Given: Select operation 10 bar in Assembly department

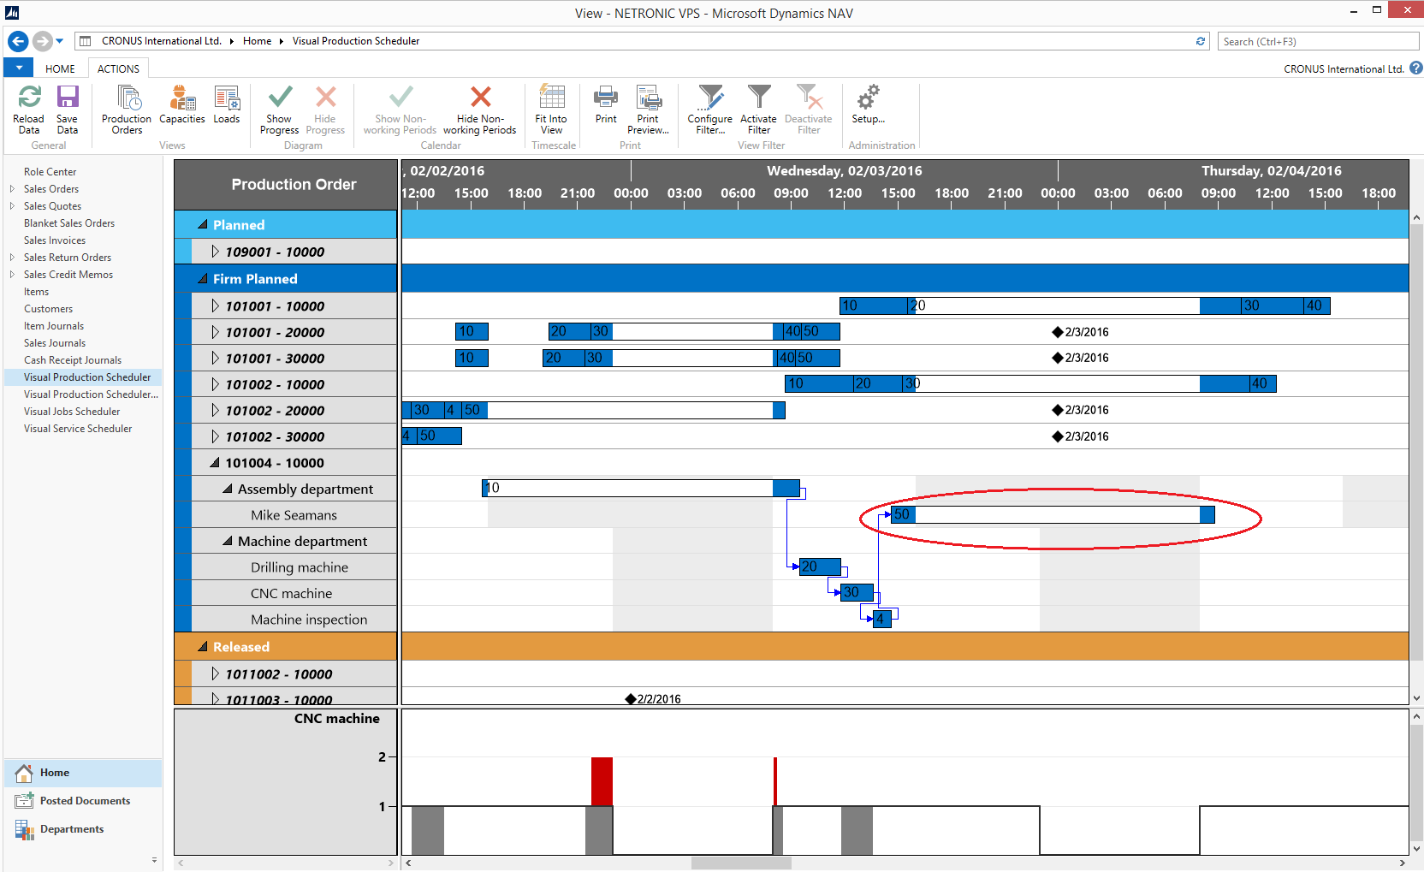Looking at the screenshot, I should pos(641,488).
